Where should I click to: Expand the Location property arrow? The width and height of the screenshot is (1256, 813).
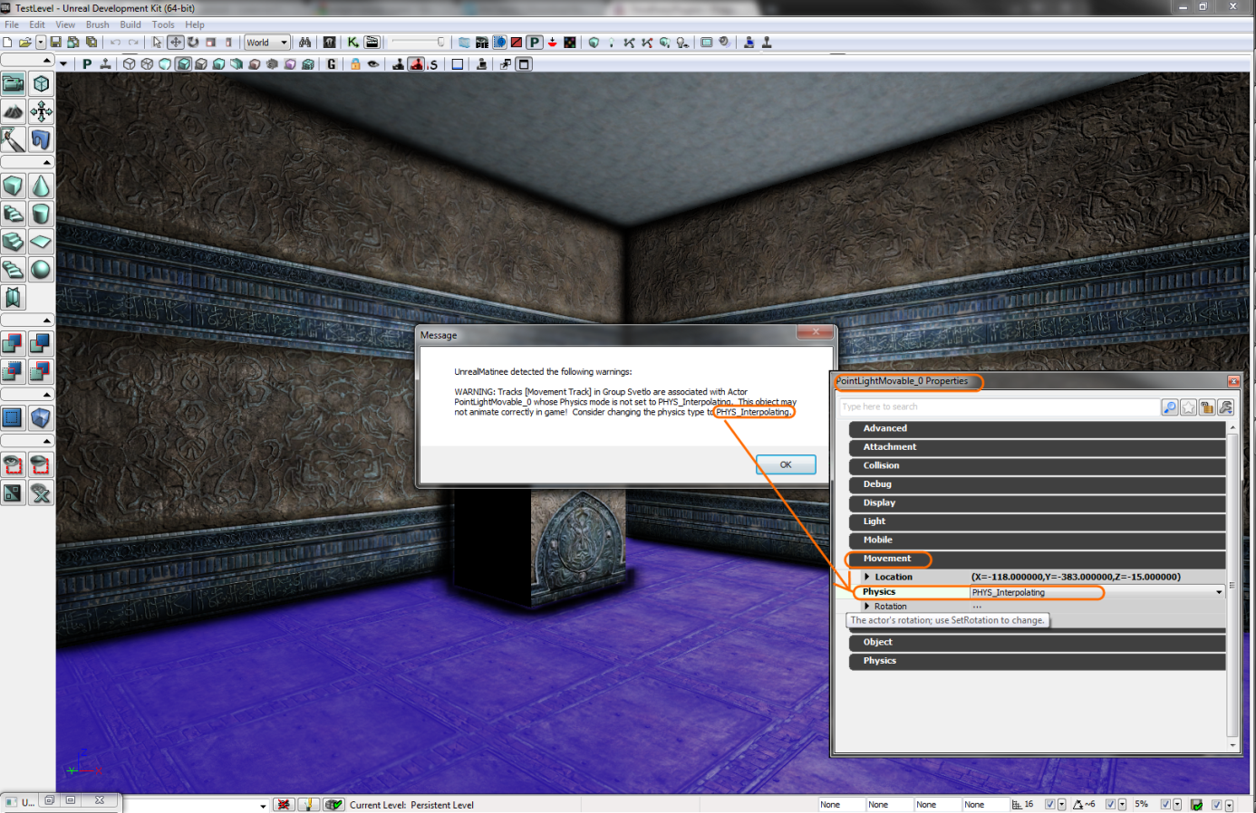(867, 577)
